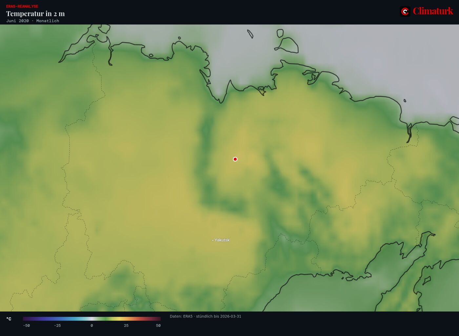Click the -25 scale value
This screenshot has height=336, width=459.
coord(57,325)
